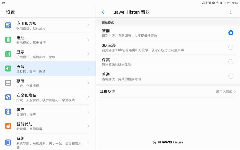This screenshot has width=240, height=150.
Task: Tap the eye comfort status icon
Action: point(213,3)
